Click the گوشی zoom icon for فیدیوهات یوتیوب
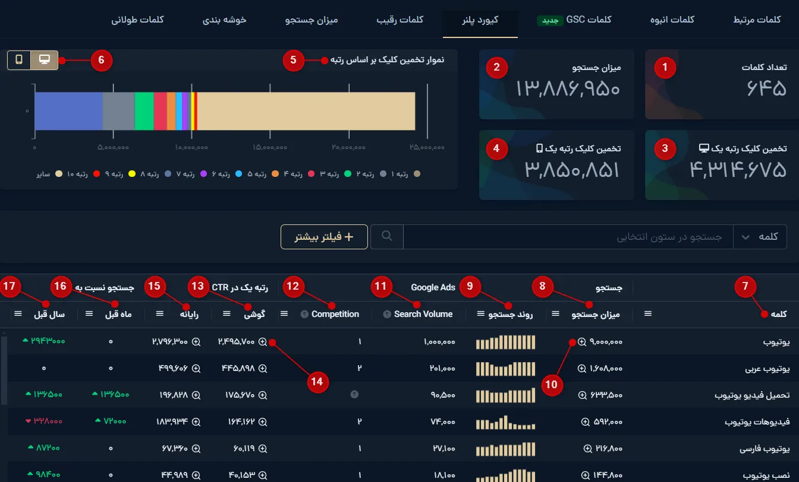The width and height of the screenshot is (799, 482). (263, 421)
